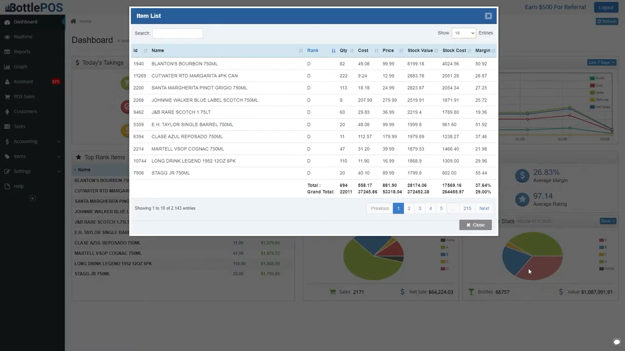625x351 pixels.
Task: Select JOHNNIE WALKER BLUE LABEL SCOTCH row
Action: [313, 100]
